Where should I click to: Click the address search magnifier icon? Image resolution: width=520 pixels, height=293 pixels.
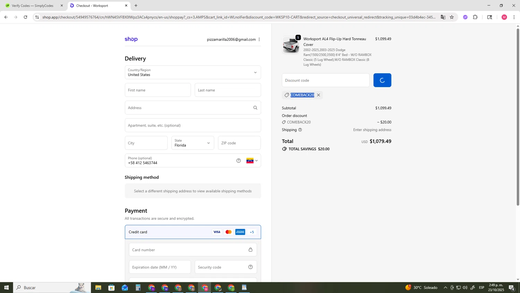(x=255, y=108)
